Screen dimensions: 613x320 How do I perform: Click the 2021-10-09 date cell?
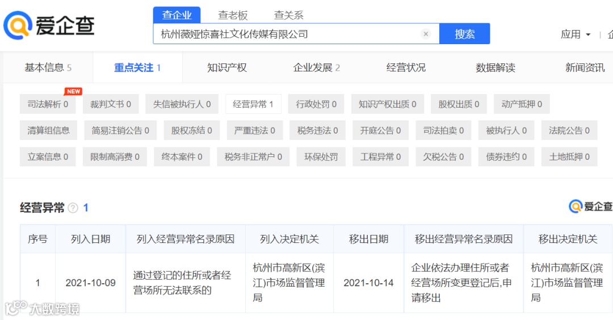click(90, 283)
